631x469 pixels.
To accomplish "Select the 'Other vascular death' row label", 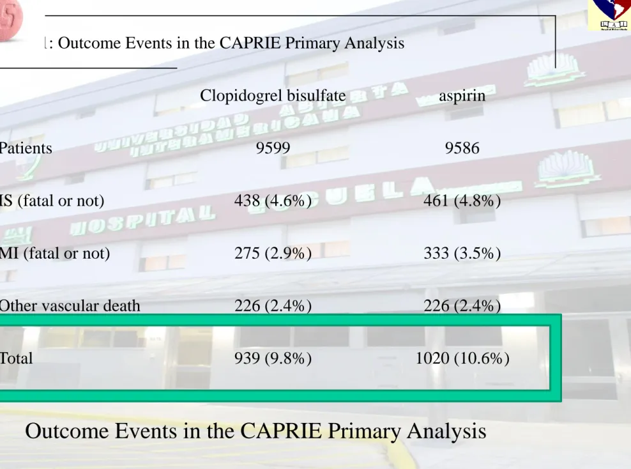I will [x=70, y=305].
